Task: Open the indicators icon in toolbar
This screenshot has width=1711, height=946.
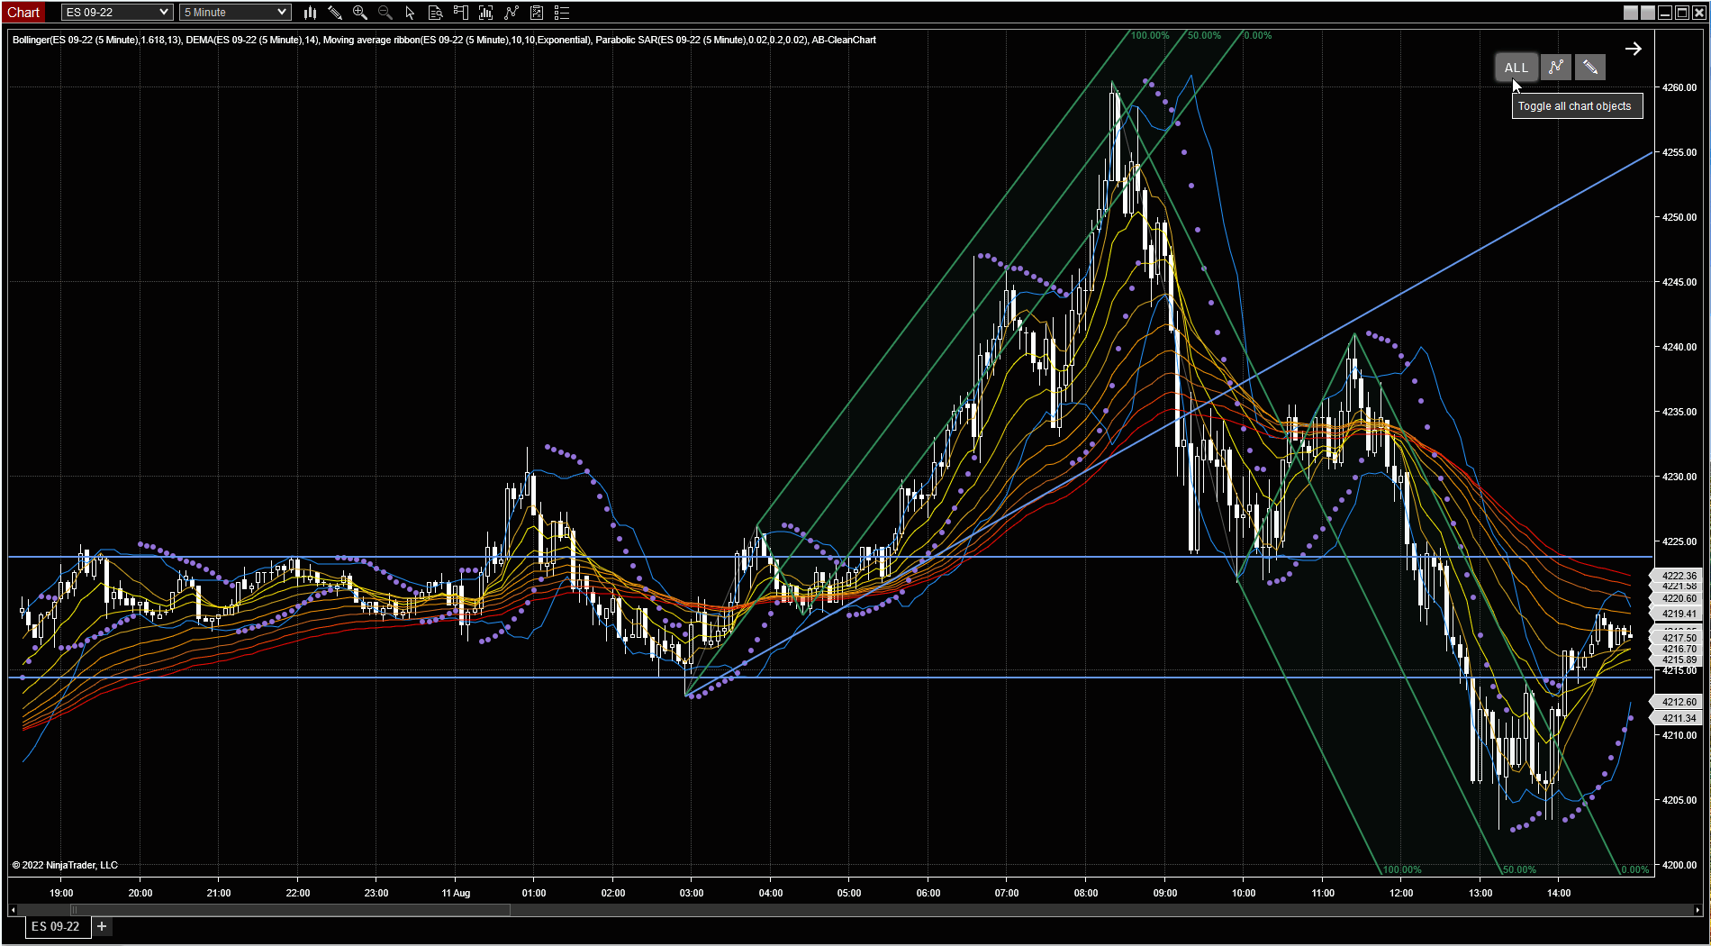Action: (x=486, y=13)
